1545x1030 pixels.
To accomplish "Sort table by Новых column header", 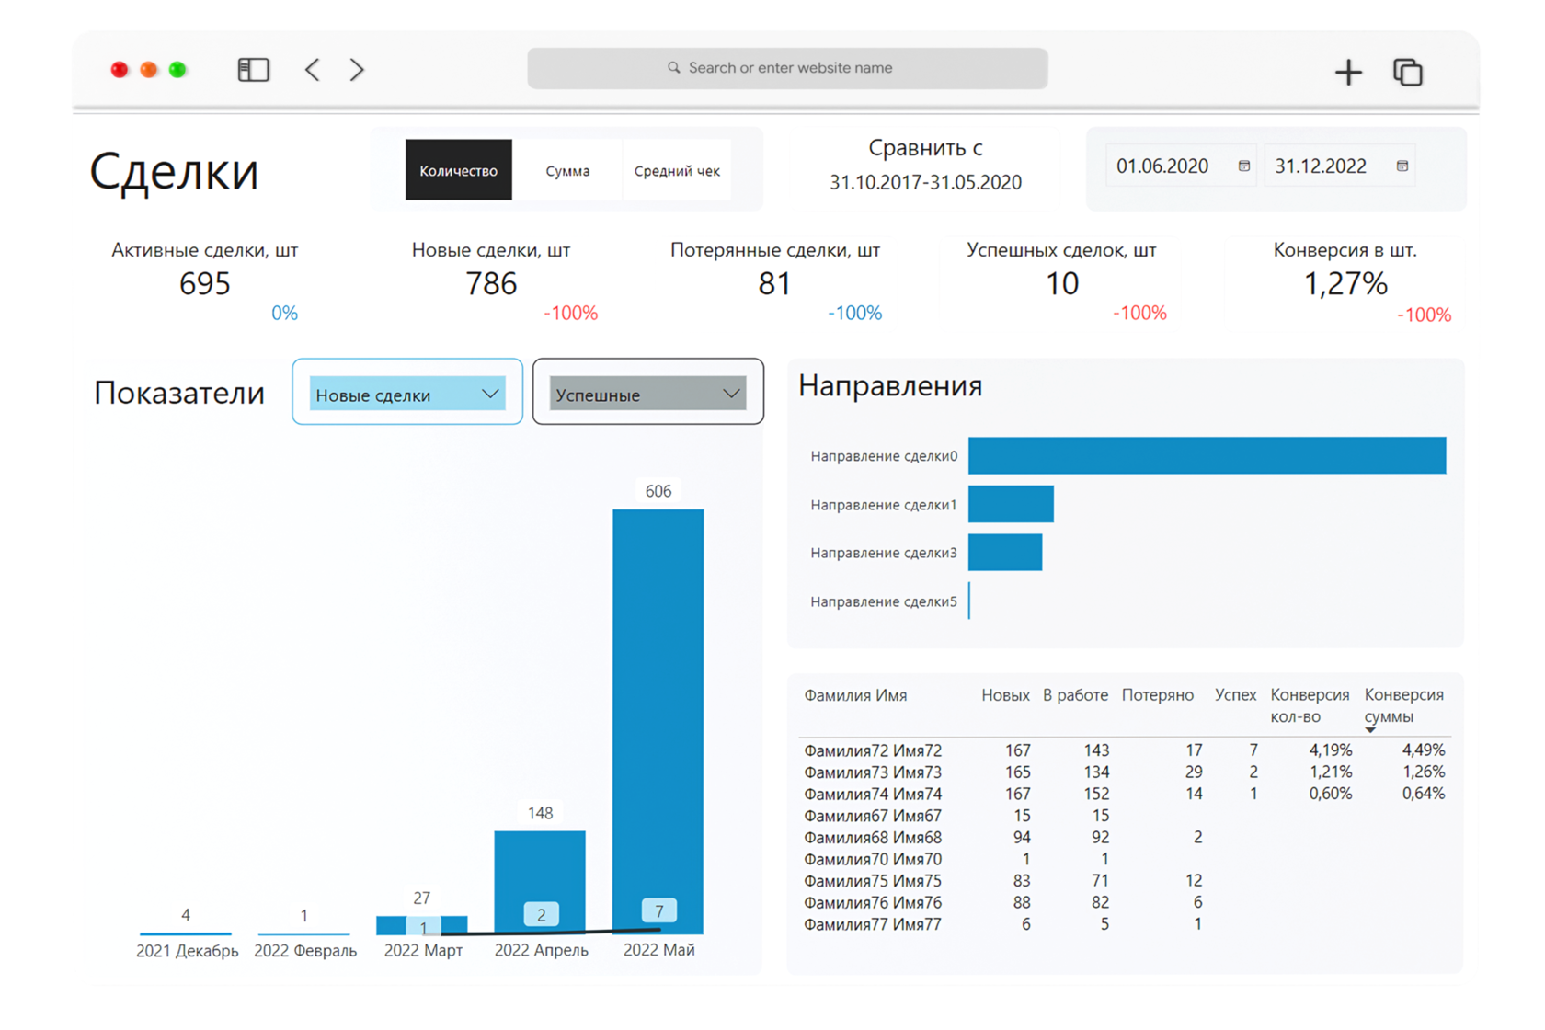I will tap(1004, 695).
